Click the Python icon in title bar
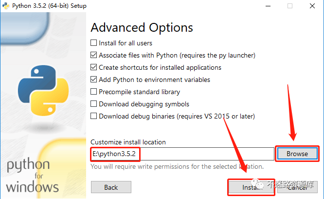 pos(6,6)
